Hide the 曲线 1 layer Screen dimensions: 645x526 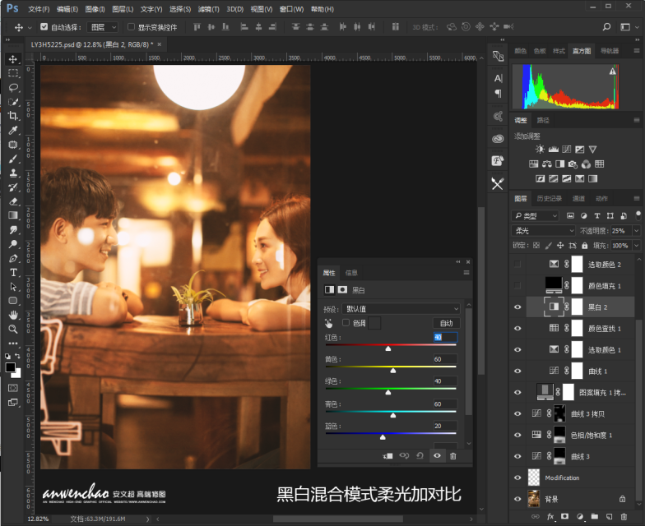pyautogui.click(x=517, y=371)
